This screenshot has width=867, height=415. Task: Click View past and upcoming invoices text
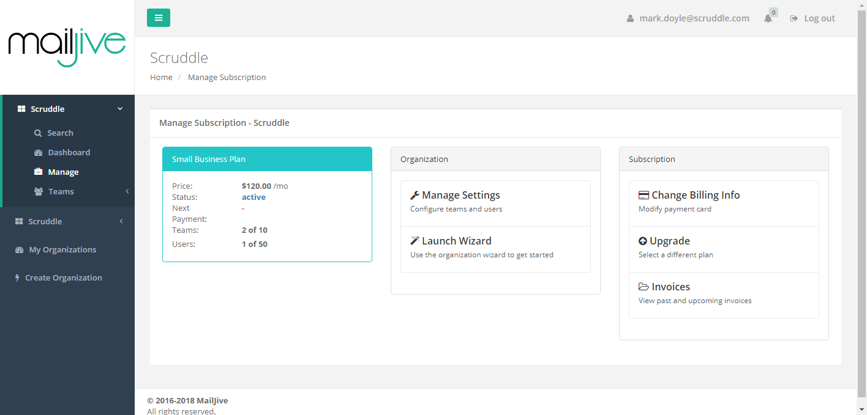click(695, 301)
